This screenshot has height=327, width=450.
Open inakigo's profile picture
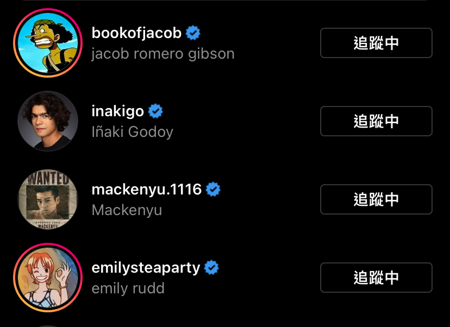coord(48,121)
